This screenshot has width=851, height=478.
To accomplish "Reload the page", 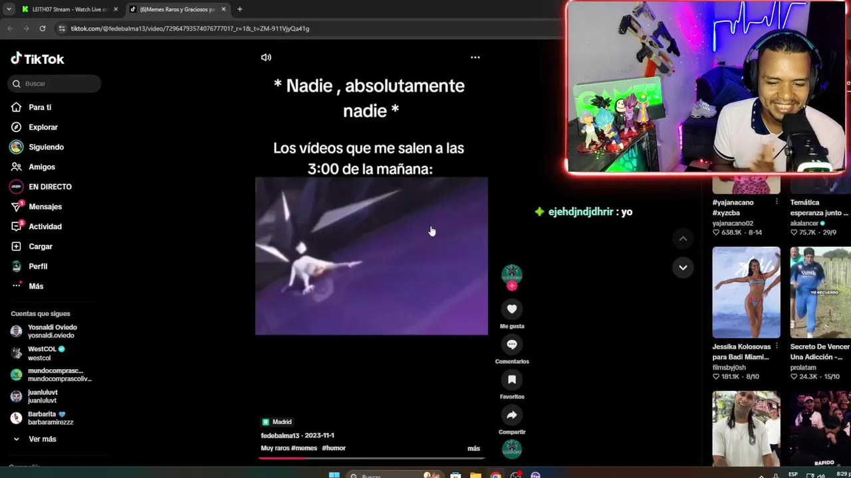I will (x=42, y=29).
